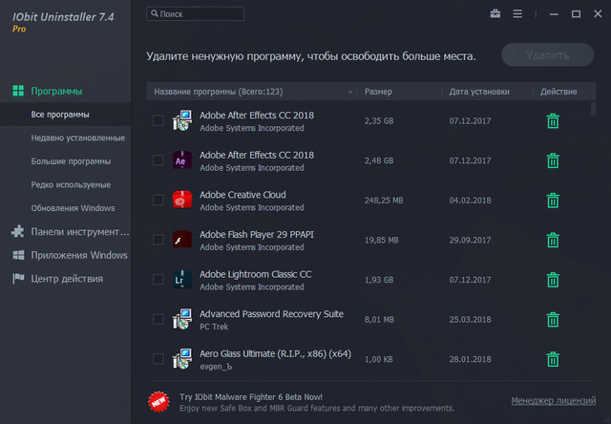Screen dimensions: 611x424
Task: Click the red NEW badge icon at bottom
Action: click(159, 401)
